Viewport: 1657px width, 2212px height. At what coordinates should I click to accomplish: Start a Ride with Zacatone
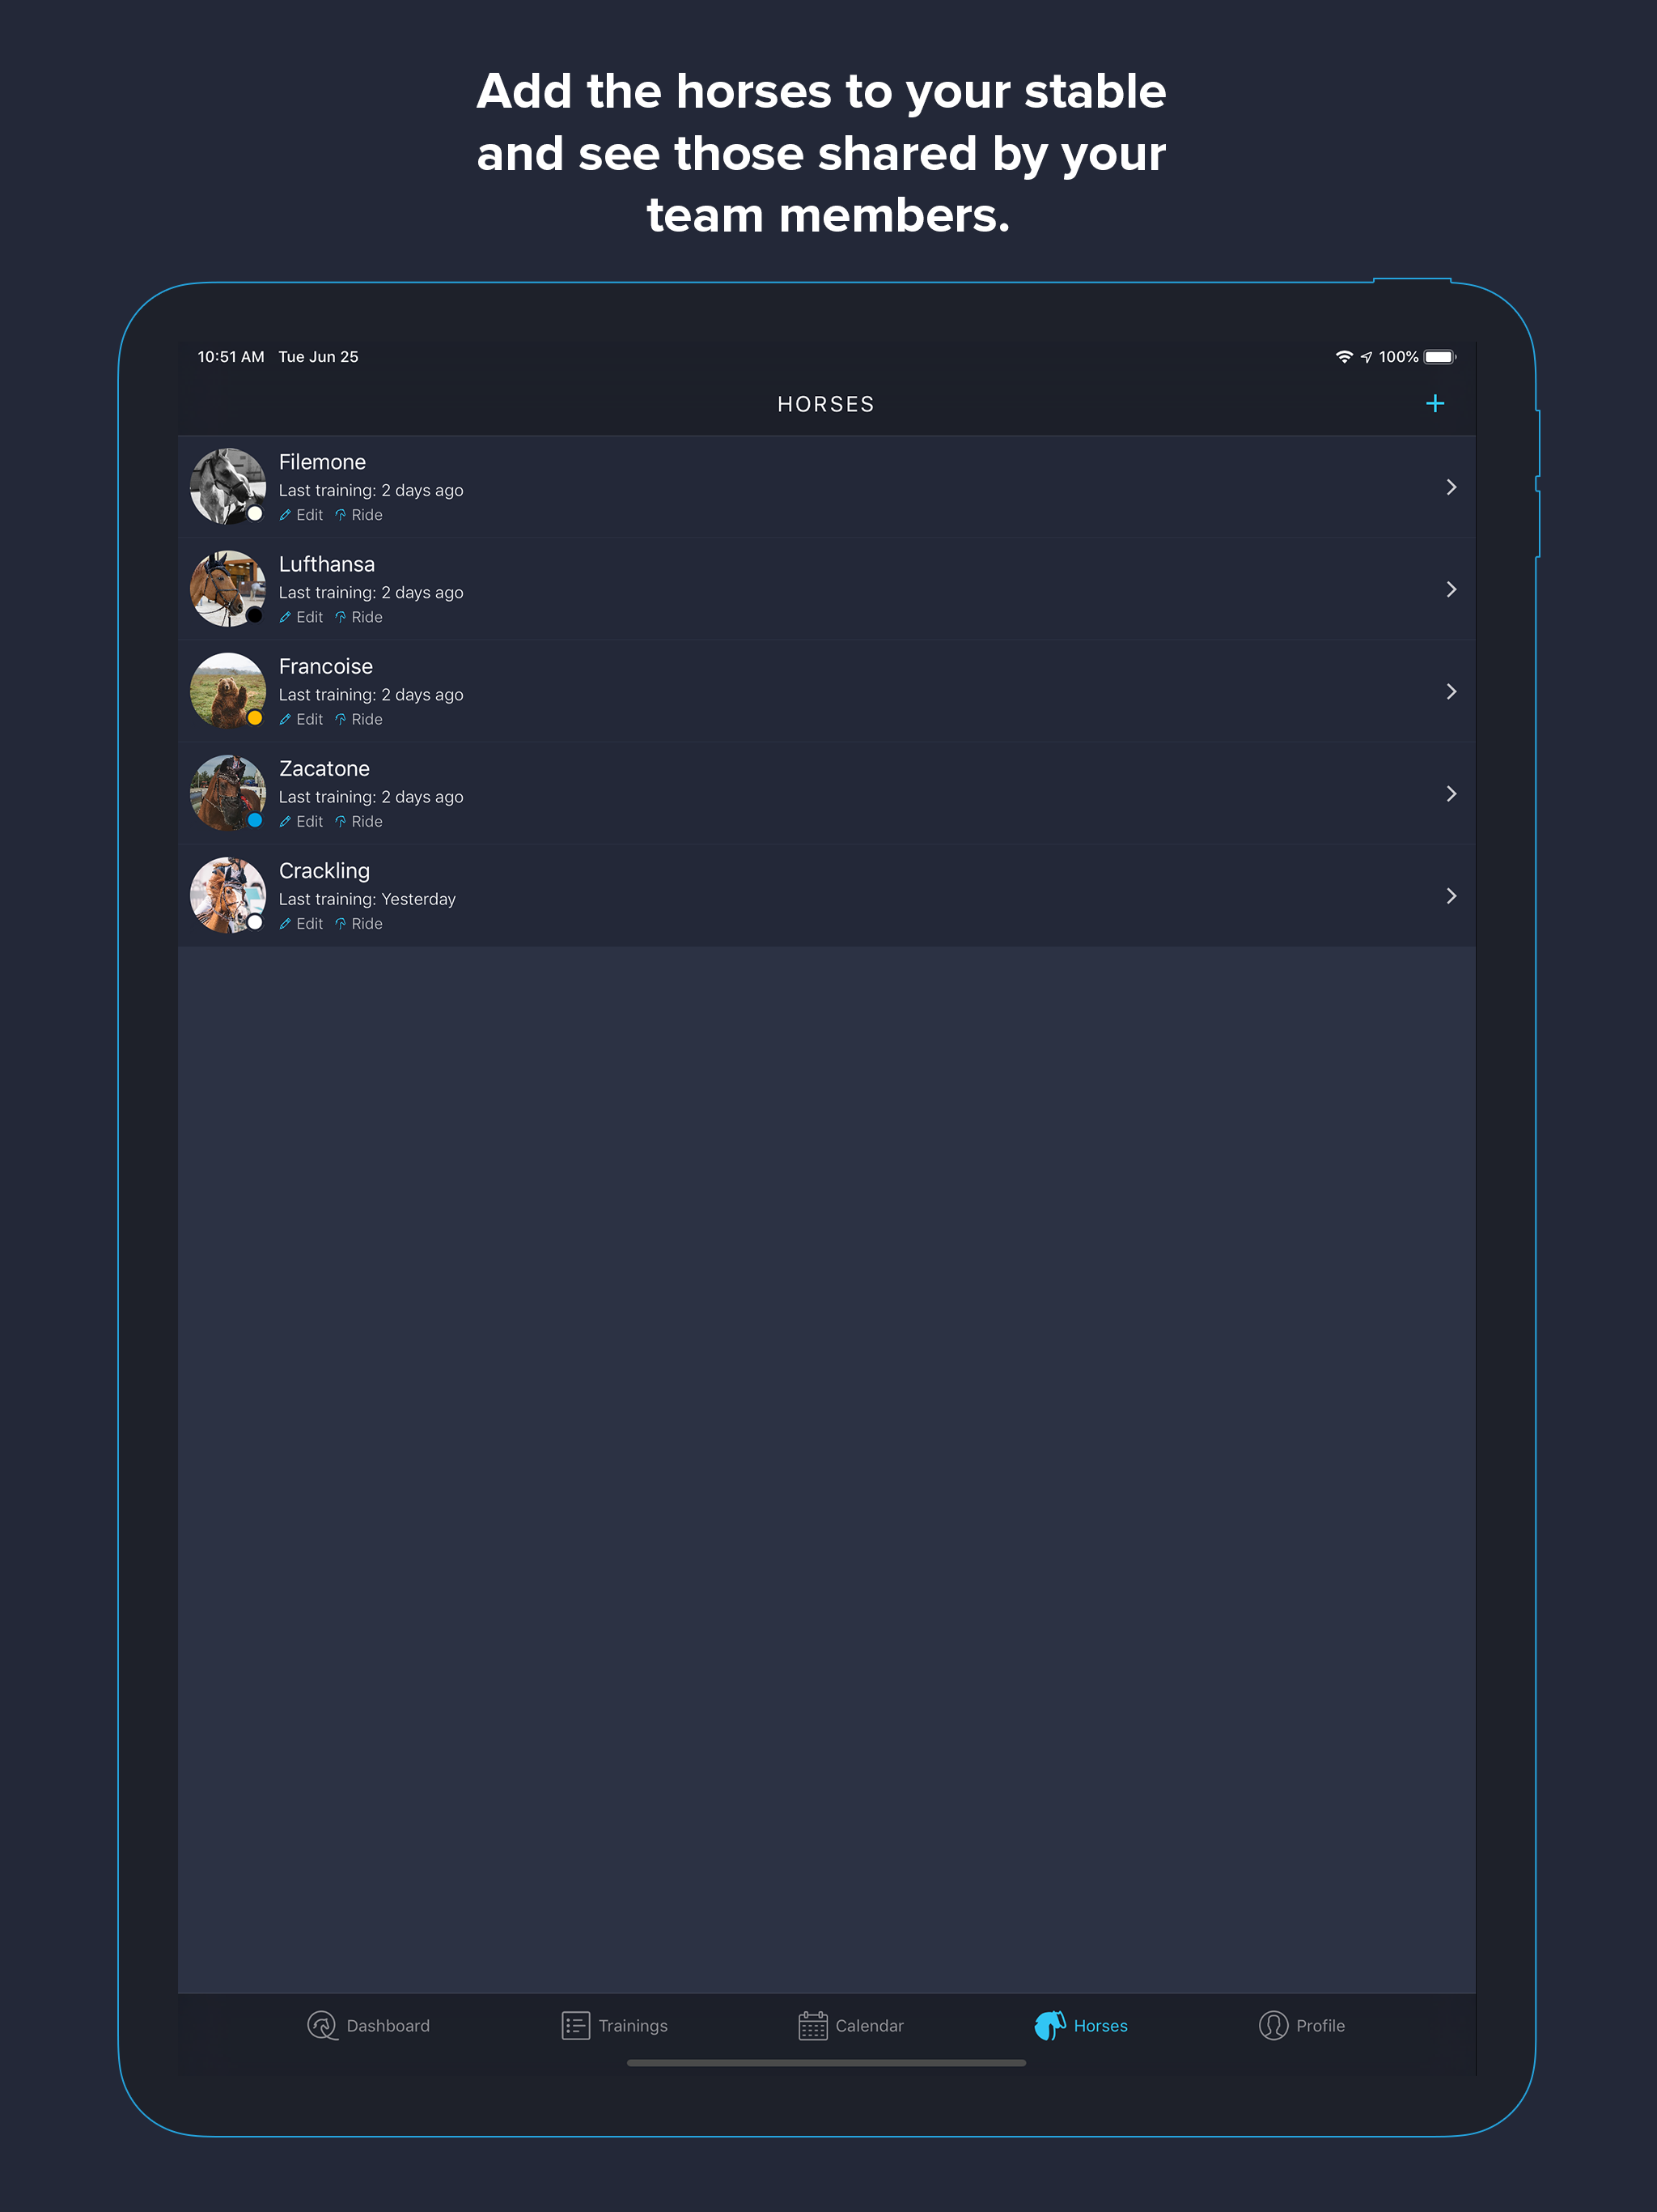(358, 821)
